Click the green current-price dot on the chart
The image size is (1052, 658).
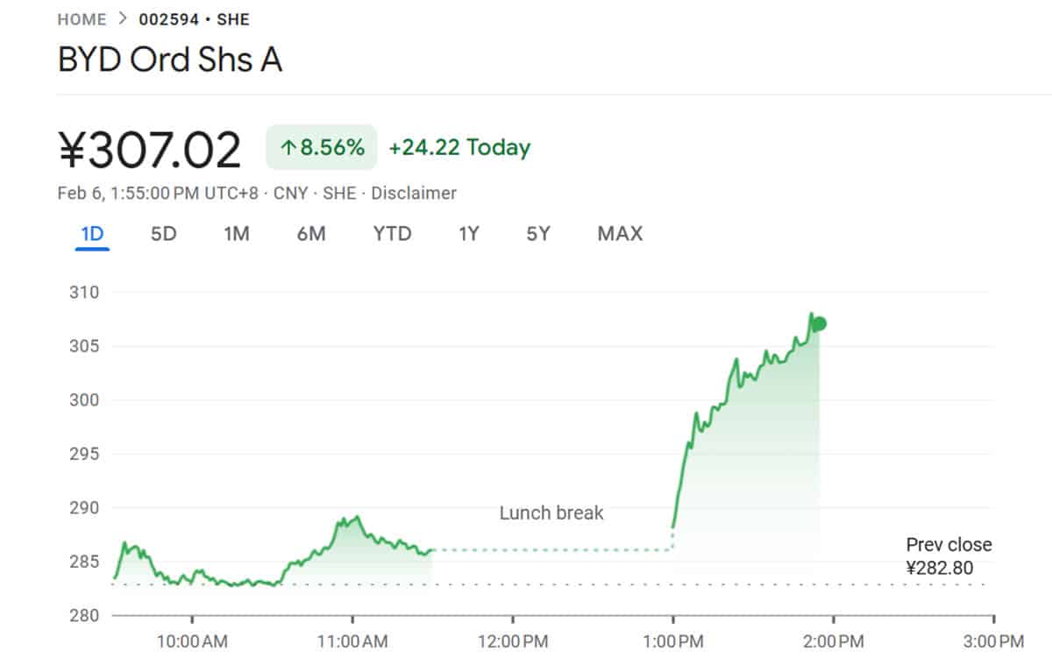click(820, 324)
